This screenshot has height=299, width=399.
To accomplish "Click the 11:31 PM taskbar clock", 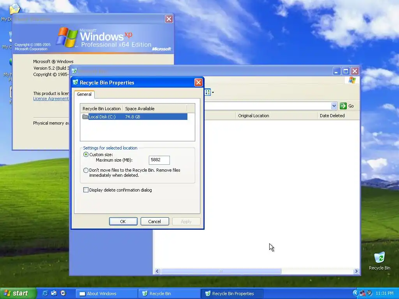I will 385,294.
